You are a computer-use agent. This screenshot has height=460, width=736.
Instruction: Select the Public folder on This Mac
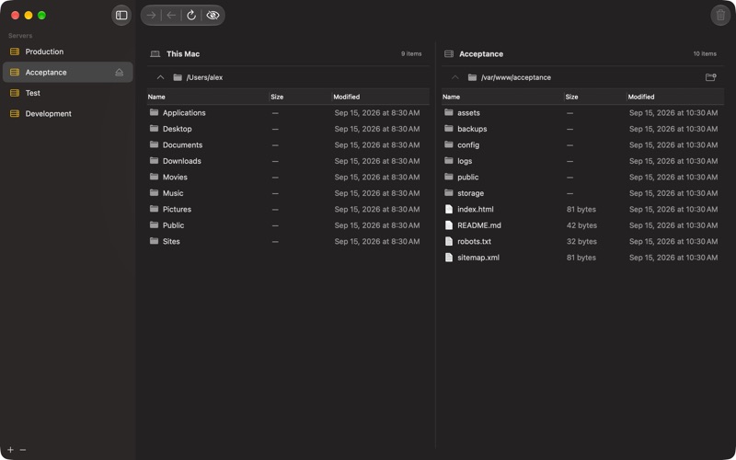pos(288,225)
